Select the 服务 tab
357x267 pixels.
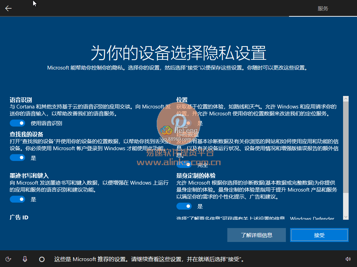323,8
